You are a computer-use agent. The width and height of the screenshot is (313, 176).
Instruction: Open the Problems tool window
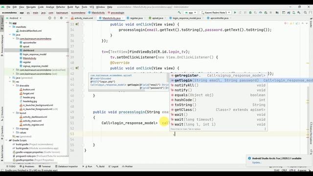tap(27, 166)
